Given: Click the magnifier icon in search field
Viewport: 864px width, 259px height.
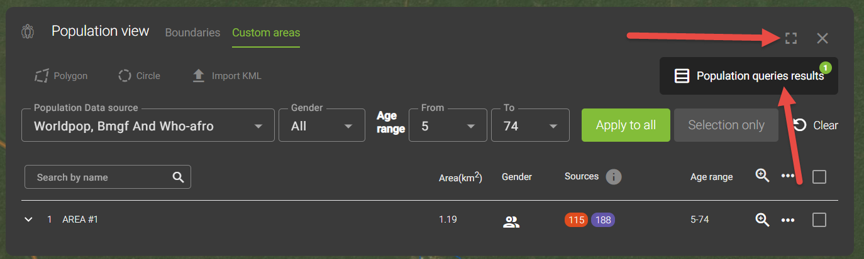Looking at the screenshot, I should pyautogui.click(x=178, y=177).
